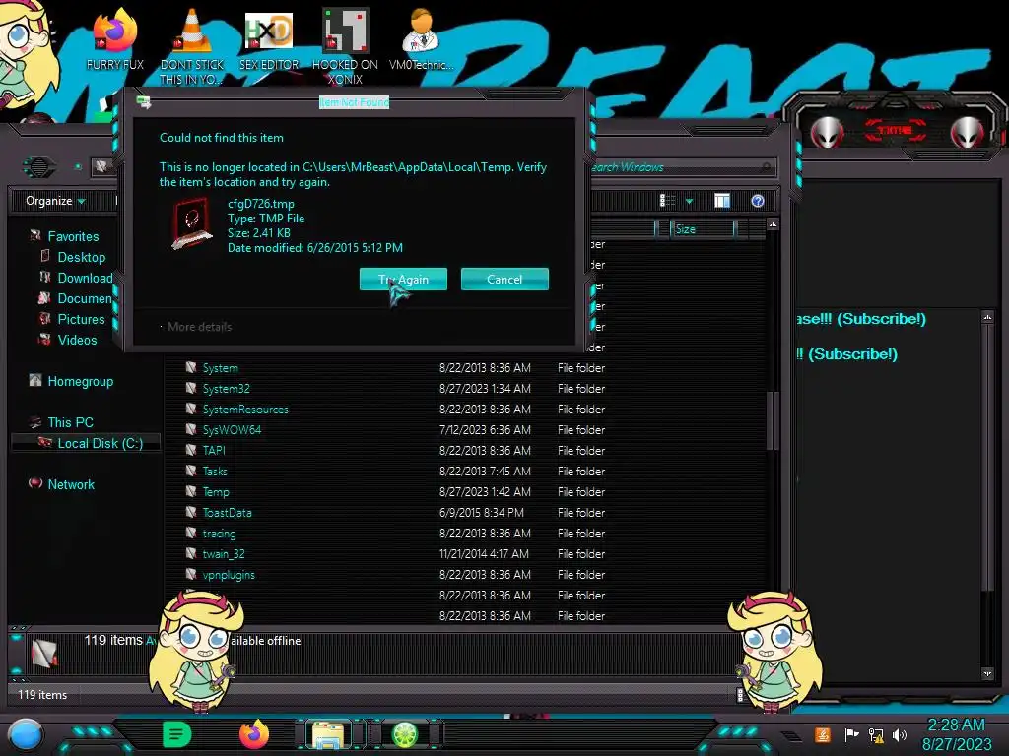Click the left alien head icon in gadget

coord(827,133)
